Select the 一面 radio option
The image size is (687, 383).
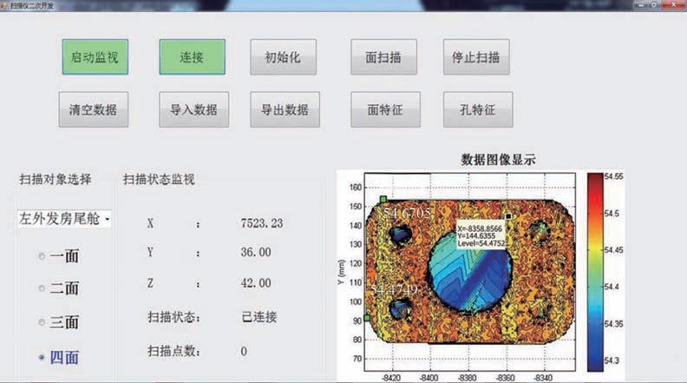pos(42,256)
